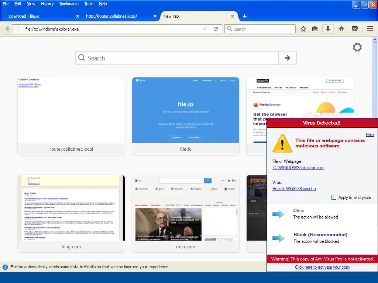Open the Bookmarks menu
This screenshot has height=283, width=378.
(x=69, y=4)
